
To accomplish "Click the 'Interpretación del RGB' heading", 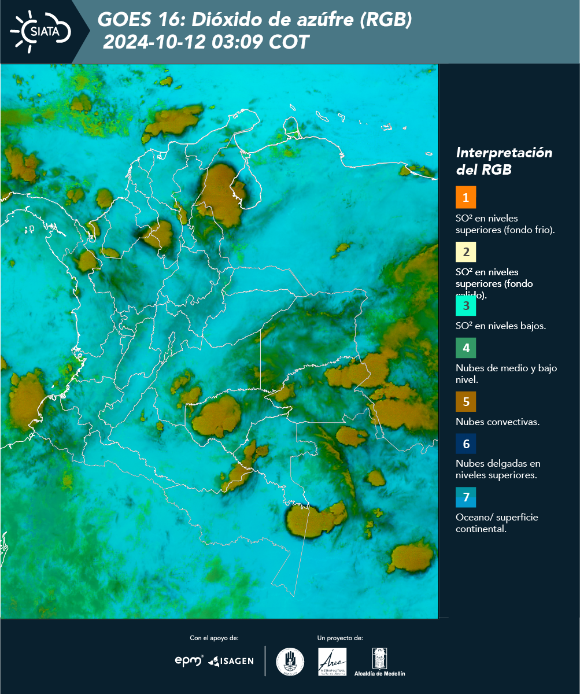I will (504, 161).
